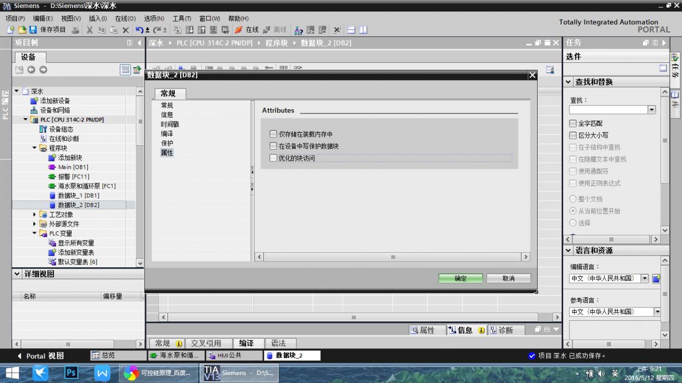Click the 确定 button
Screen dimensions: 682x383
tap(460, 279)
